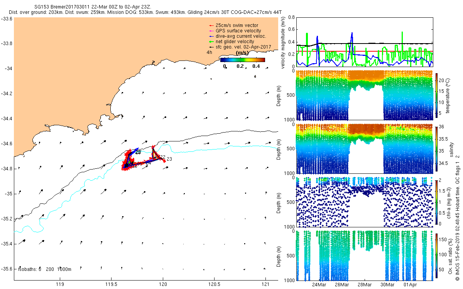Click the '120' longitude tick label

pyautogui.click(x=163, y=285)
